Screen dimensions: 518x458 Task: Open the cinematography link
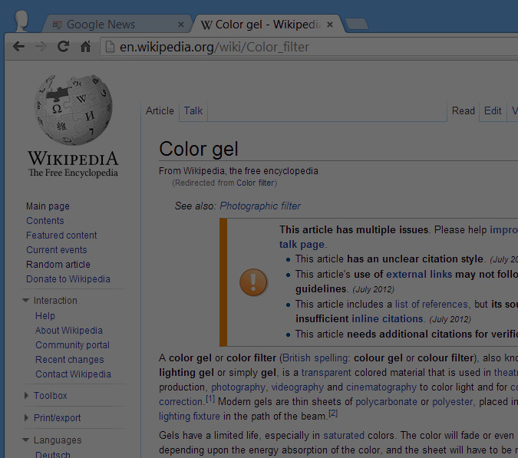pos(381,387)
